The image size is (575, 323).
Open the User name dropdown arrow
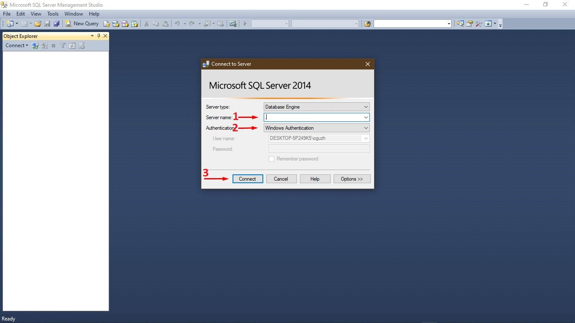point(366,139)
